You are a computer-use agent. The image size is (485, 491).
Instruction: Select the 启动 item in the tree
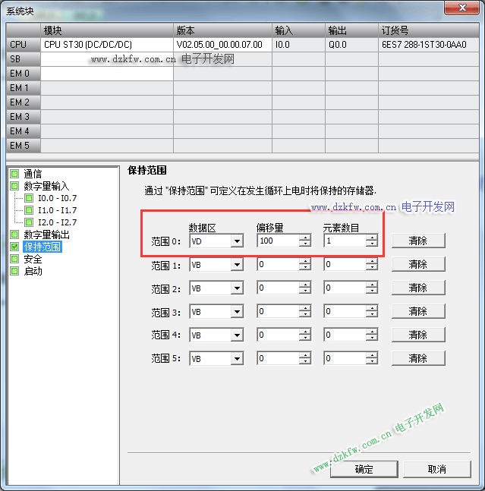click(33, 271)
